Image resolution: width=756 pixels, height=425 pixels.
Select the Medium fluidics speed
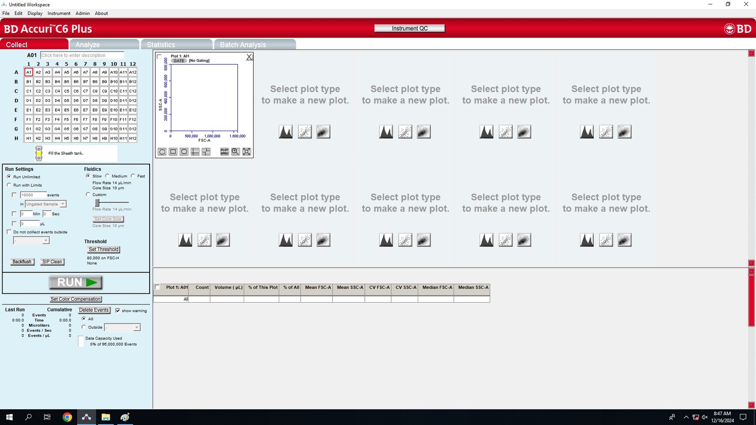pyautogui.click(x=108, y=176)
